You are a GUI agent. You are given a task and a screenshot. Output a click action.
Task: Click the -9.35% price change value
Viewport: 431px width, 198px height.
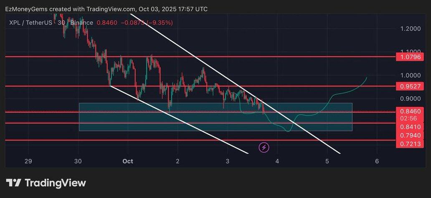click(x=158, y=22)
